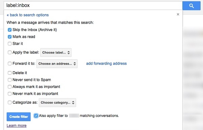The height and width of the screenshot is (130, 203).
Task: Enable the Categorize as checkbox
Action: tap(9, 102)
